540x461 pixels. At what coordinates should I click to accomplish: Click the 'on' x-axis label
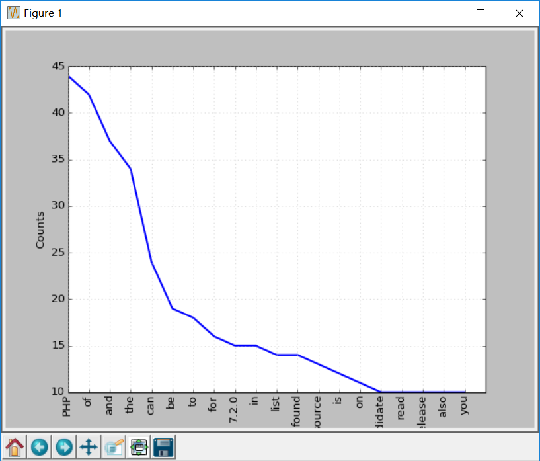pos(359,402)
